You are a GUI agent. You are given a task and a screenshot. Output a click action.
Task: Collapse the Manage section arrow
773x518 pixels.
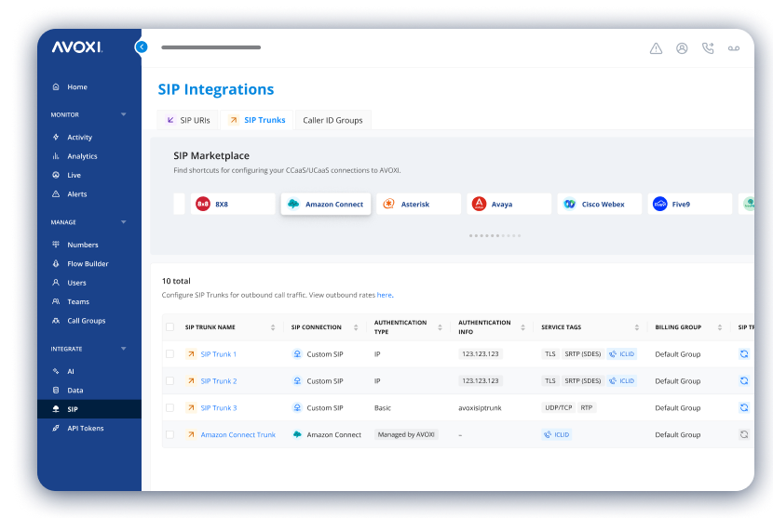click(124, 222)
